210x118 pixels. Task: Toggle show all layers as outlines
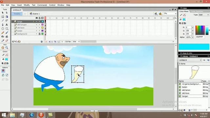(42, 18)
